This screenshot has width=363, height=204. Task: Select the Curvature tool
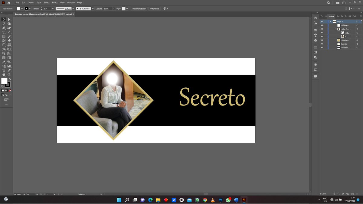coord(9,28)
